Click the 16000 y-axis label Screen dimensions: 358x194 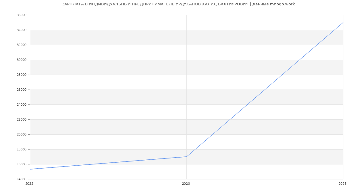21,164
